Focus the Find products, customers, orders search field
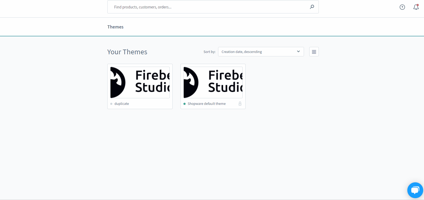 pos(213,7)
